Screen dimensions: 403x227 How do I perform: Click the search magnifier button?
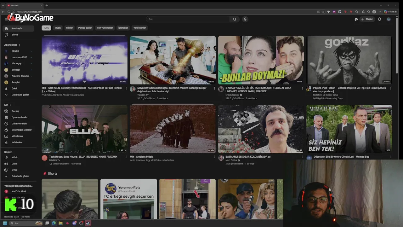coord(235,19)
